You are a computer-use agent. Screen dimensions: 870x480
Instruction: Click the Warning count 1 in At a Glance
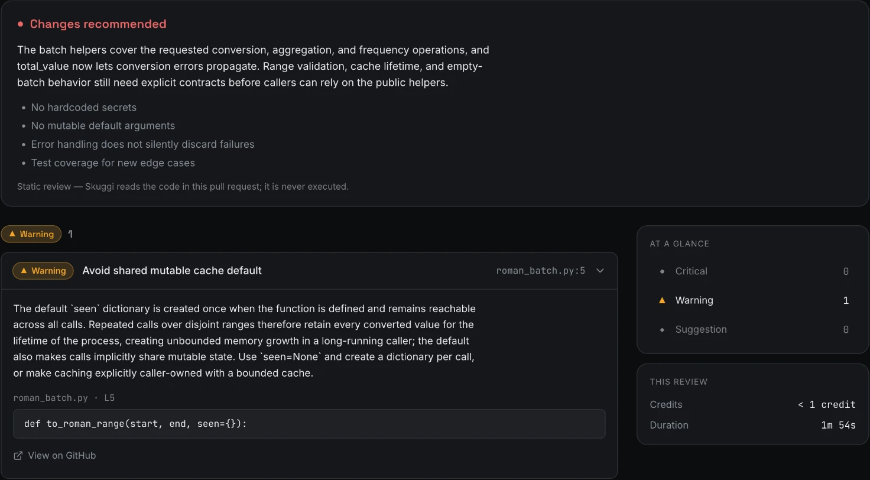846,300
